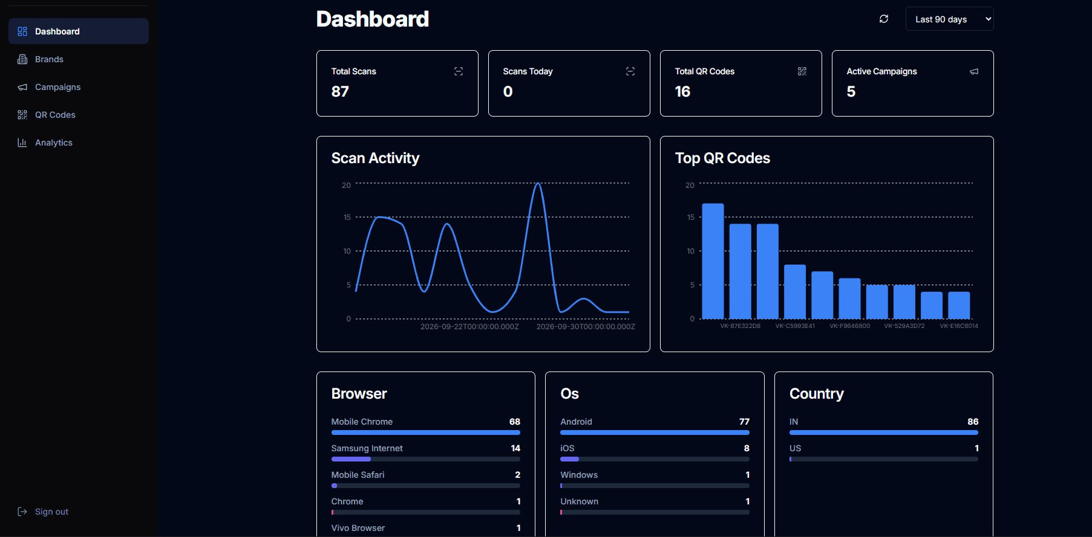Image resolution: width=1092 pixels, height=537 pixels.
Task: Click the Android count 77
Action: [x=744, y=422]
